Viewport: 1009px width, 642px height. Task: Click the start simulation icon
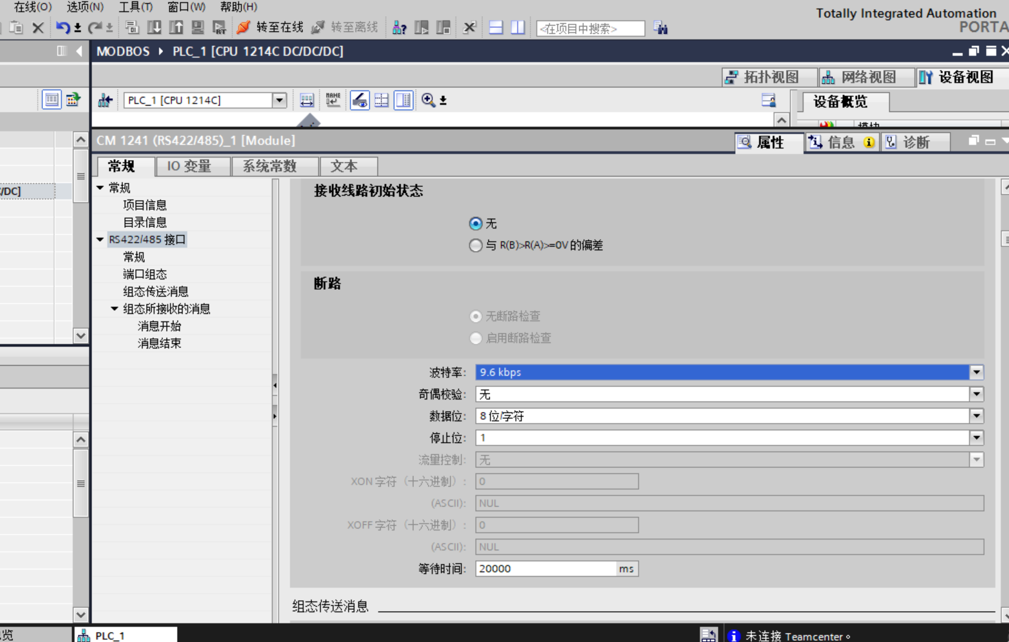[198, 27]
